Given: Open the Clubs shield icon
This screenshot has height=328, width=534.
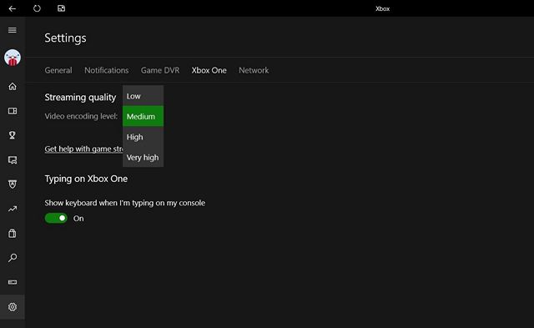Looking at the screenshot, I should coord(13,184).
